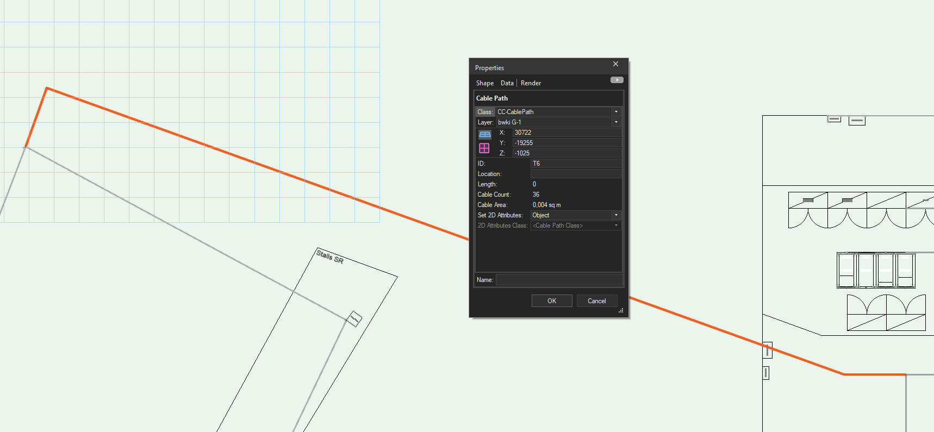The width and height of the screenshot is (934, 432).
Task: Switch to the Render tab
Action: (x=531, y=83)
